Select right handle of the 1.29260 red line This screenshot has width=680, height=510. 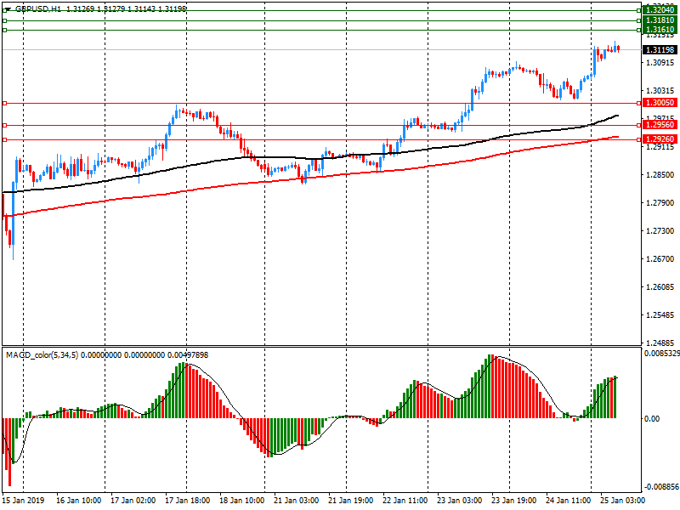click(x=639, y=139)
